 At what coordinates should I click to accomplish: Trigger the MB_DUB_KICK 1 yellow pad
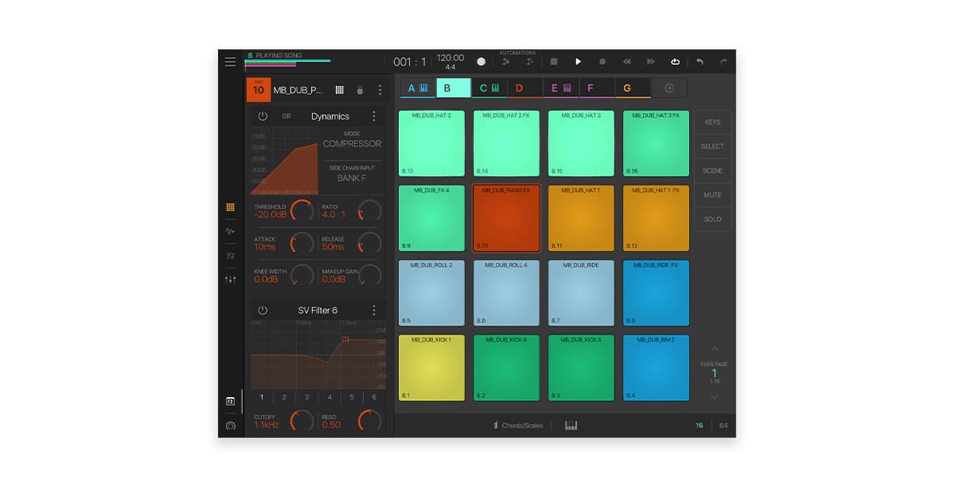[431, 368]
